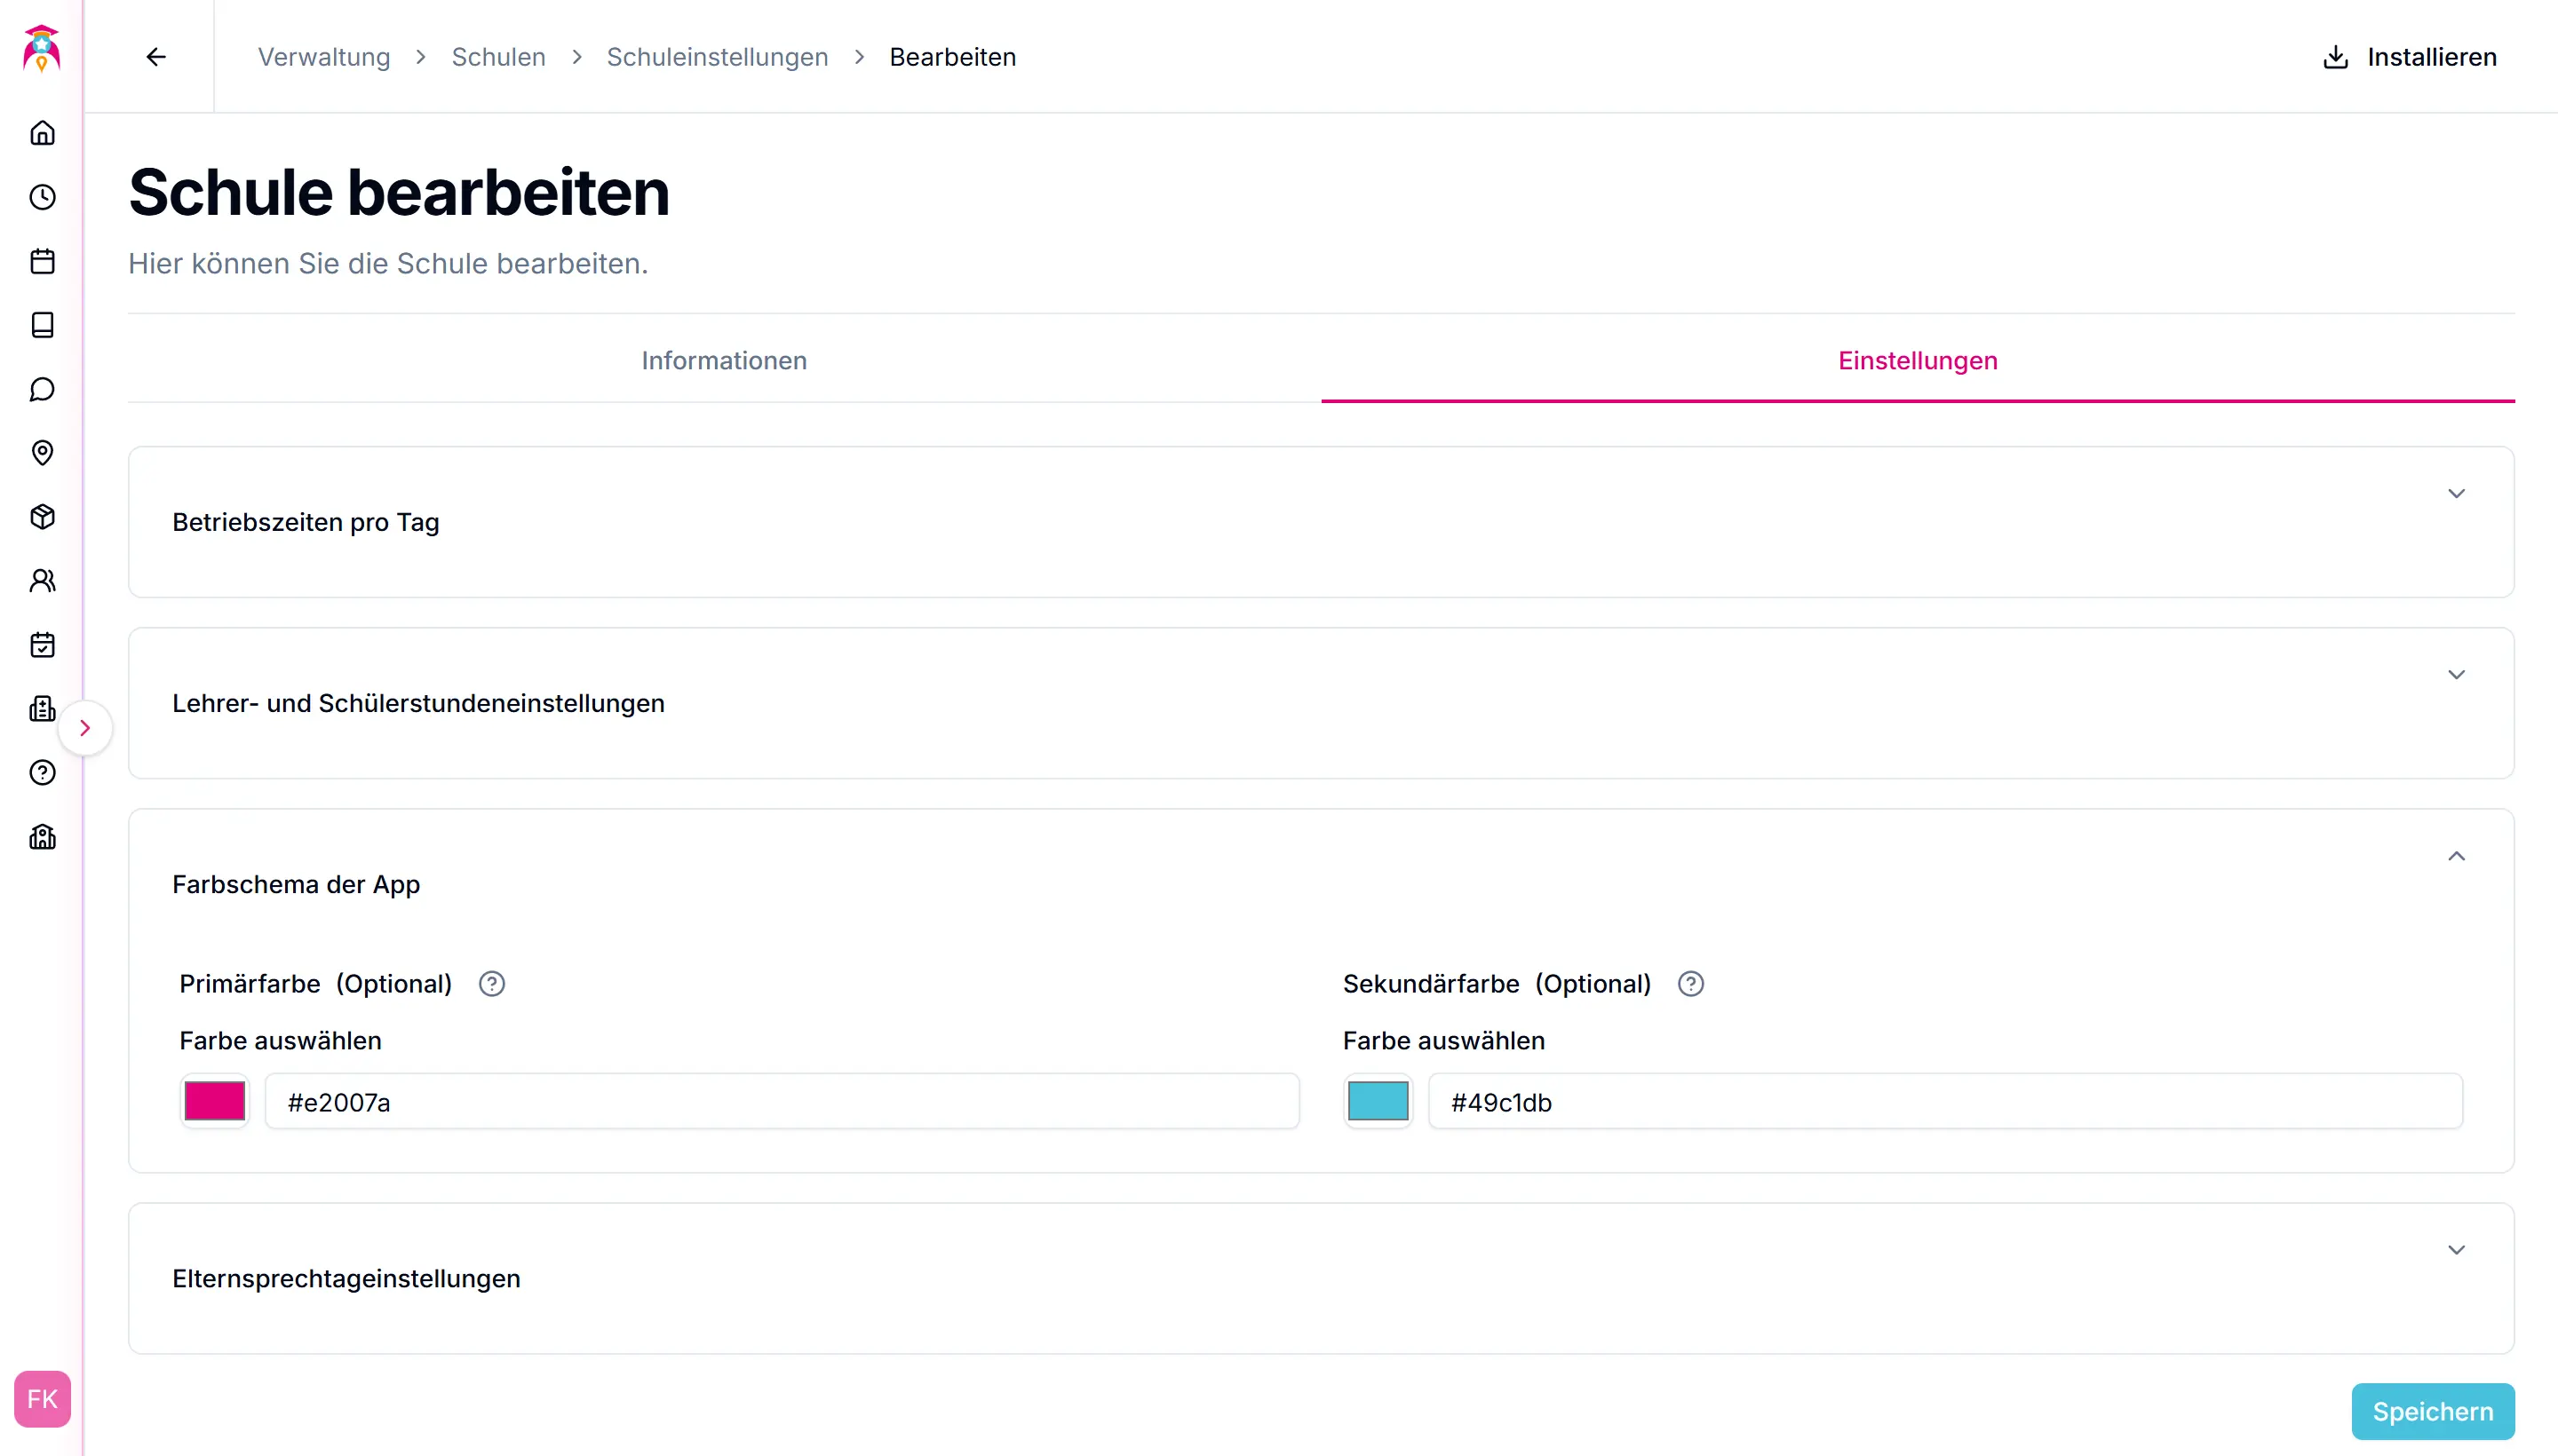Click the Speichern button
Viewport: 2558px width, 1456px height.
point(2432,1411)
